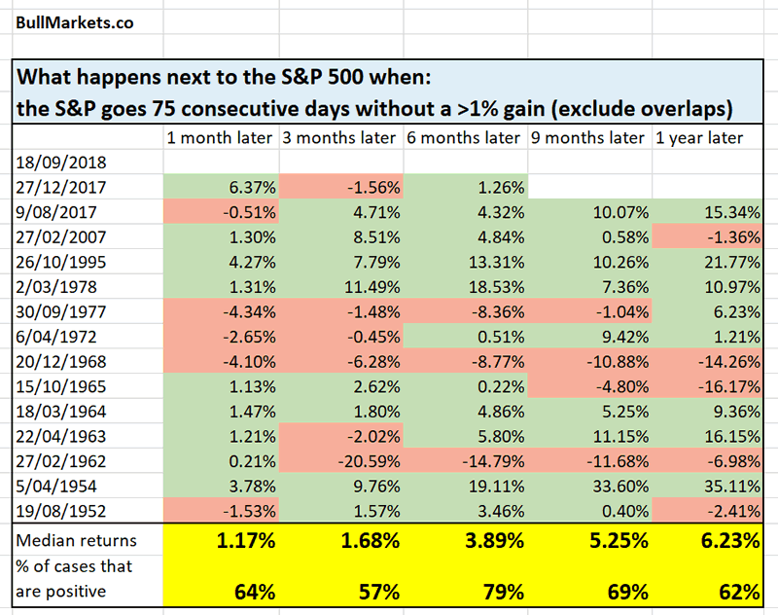Select the '1 month later' column header
Screen dimensions: 778x615
coord(221,137)
